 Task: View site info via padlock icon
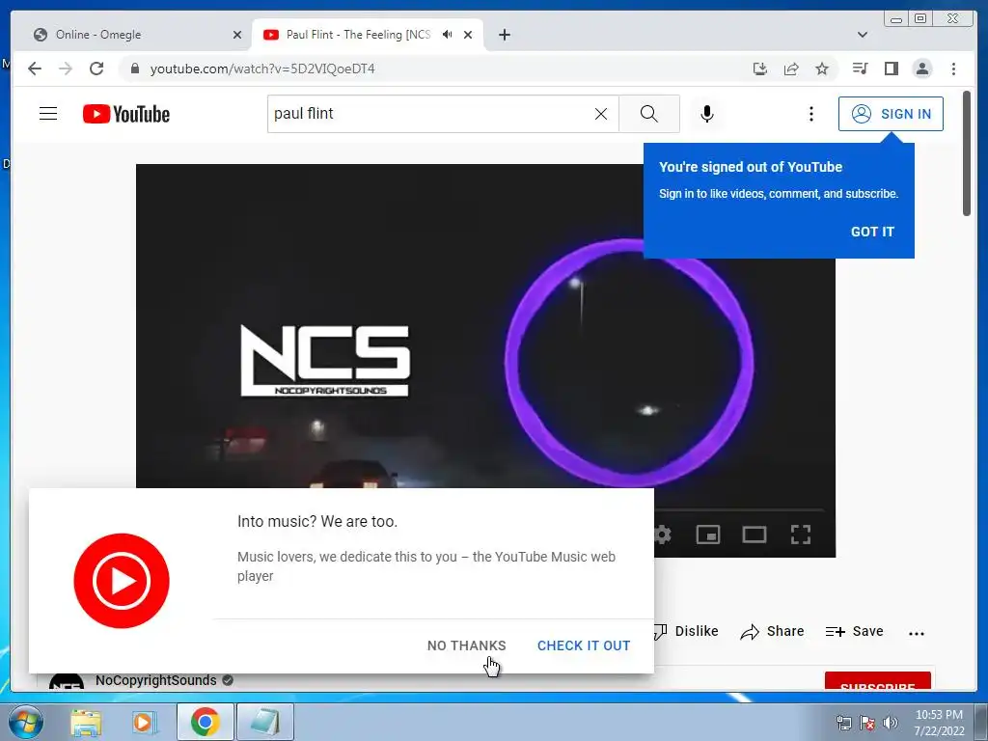tap(134, 69)
